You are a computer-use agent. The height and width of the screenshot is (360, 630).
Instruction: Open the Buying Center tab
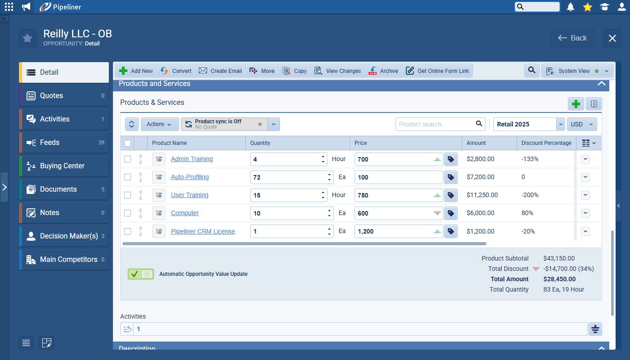coord(64,166)
